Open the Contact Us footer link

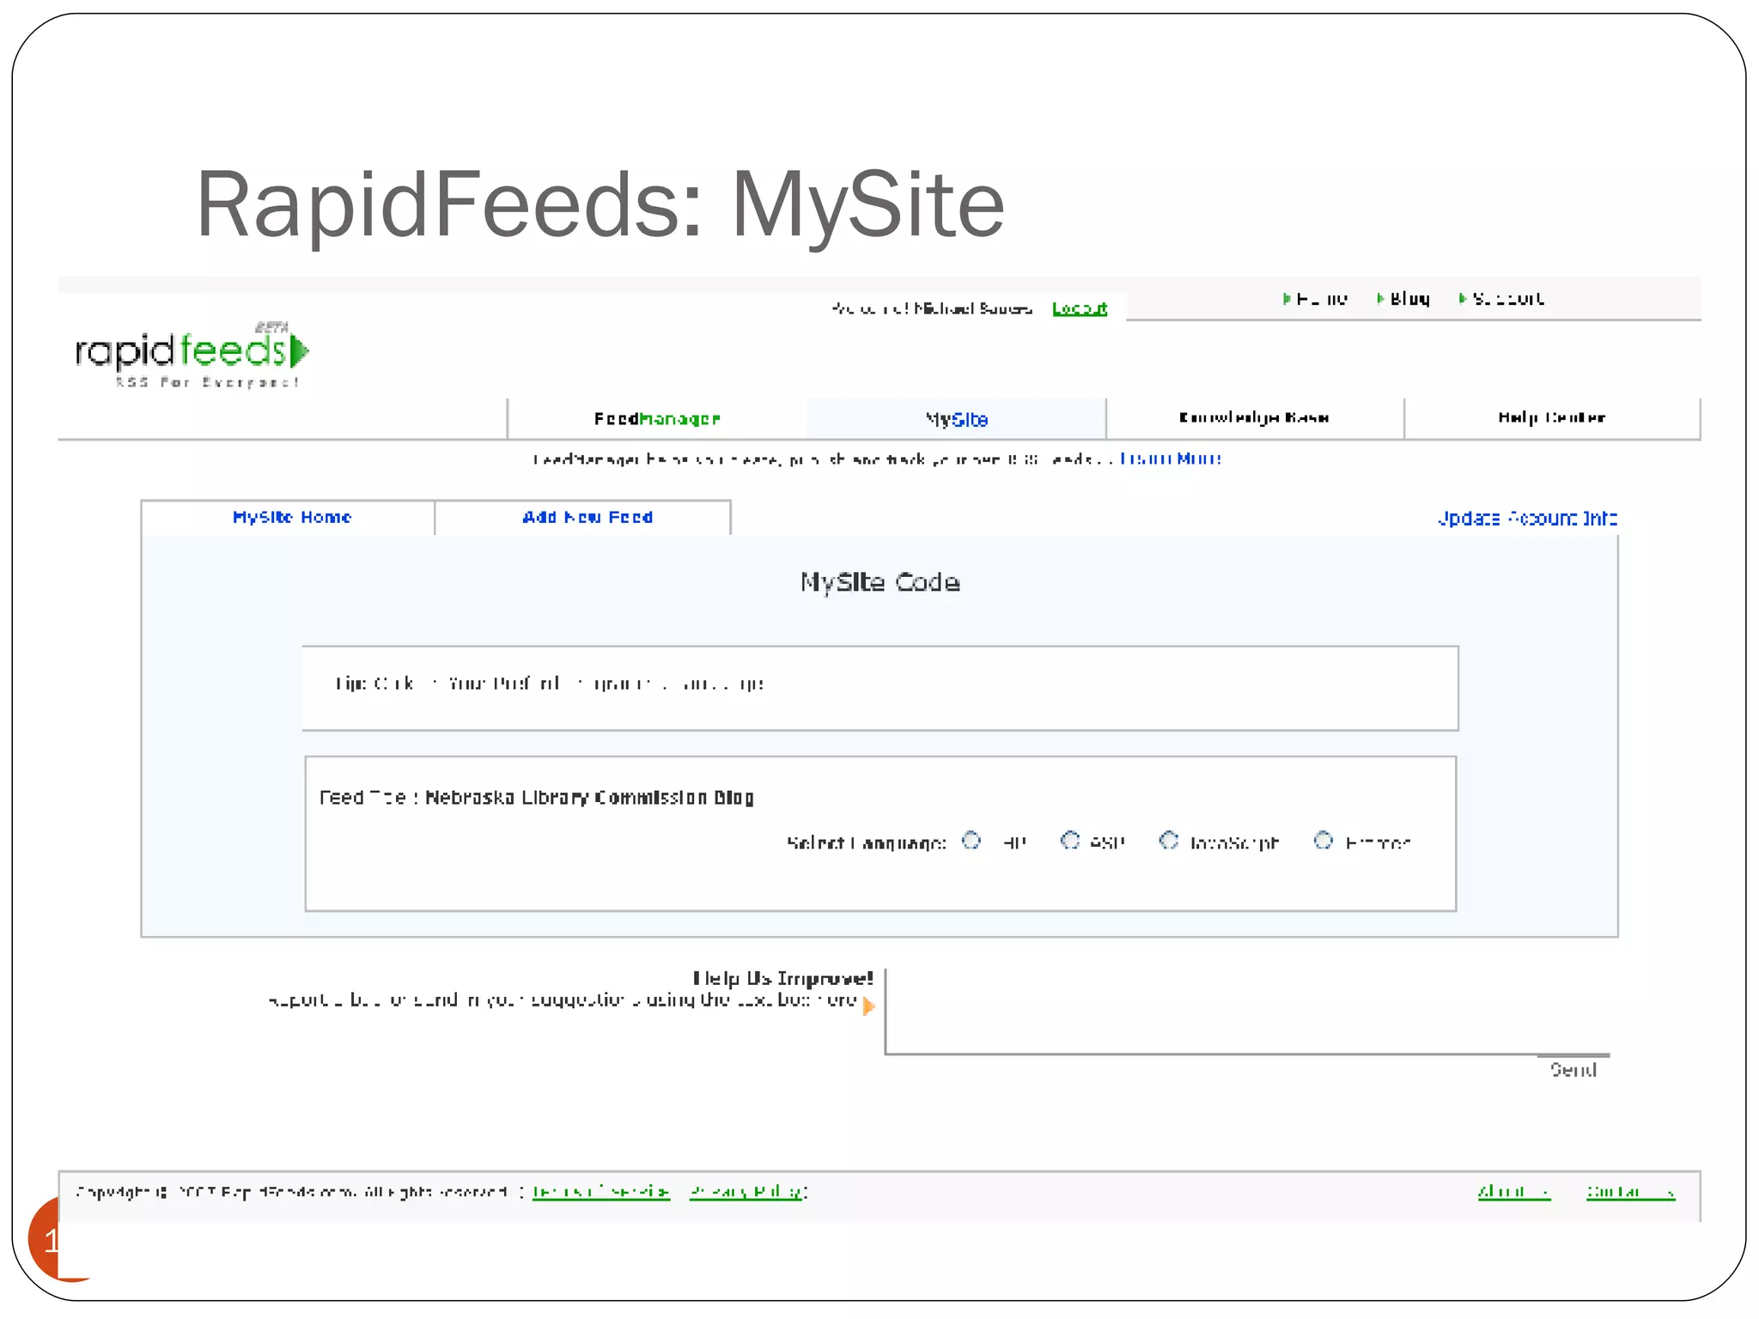point(1630,1192)
